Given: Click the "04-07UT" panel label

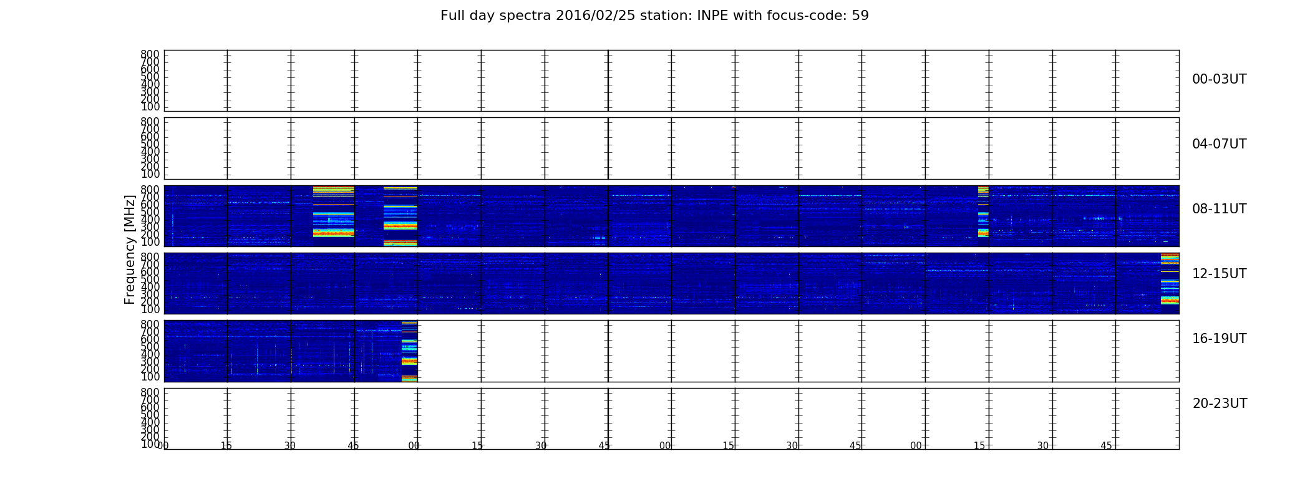Looking at the screenshot, I should 1219,144.
